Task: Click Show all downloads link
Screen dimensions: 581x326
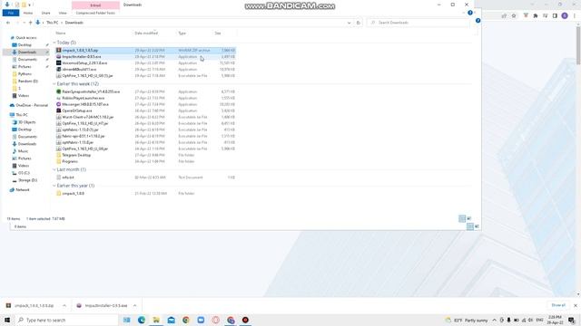Action: 558,305
